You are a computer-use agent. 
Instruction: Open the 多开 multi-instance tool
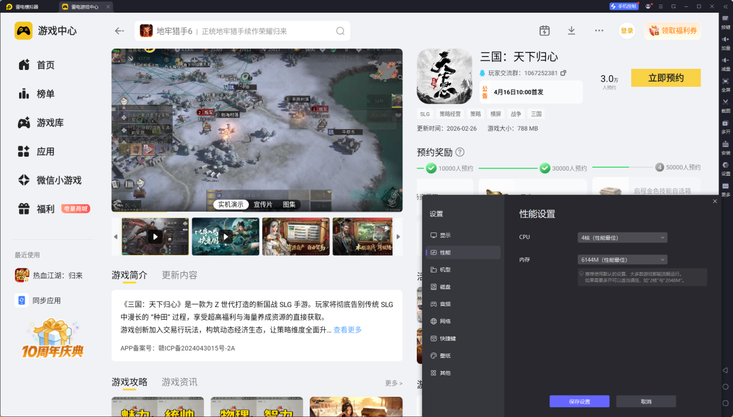(x=725, y=124)
